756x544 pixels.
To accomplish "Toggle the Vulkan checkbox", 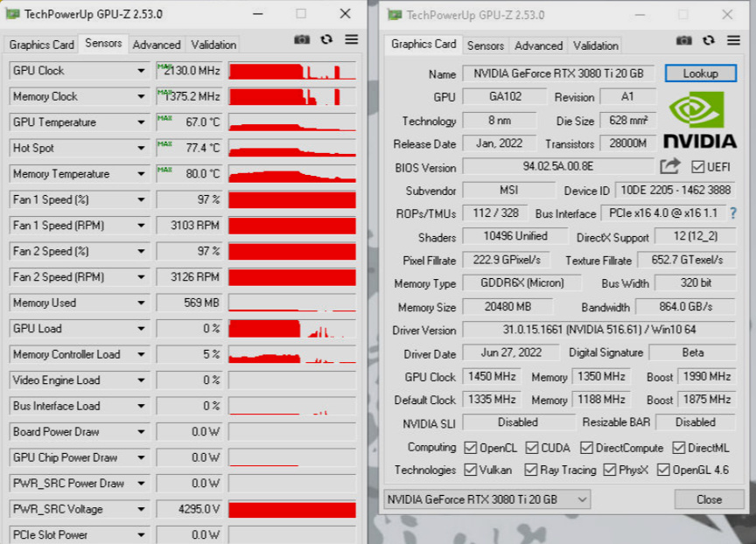I will 470,470.
